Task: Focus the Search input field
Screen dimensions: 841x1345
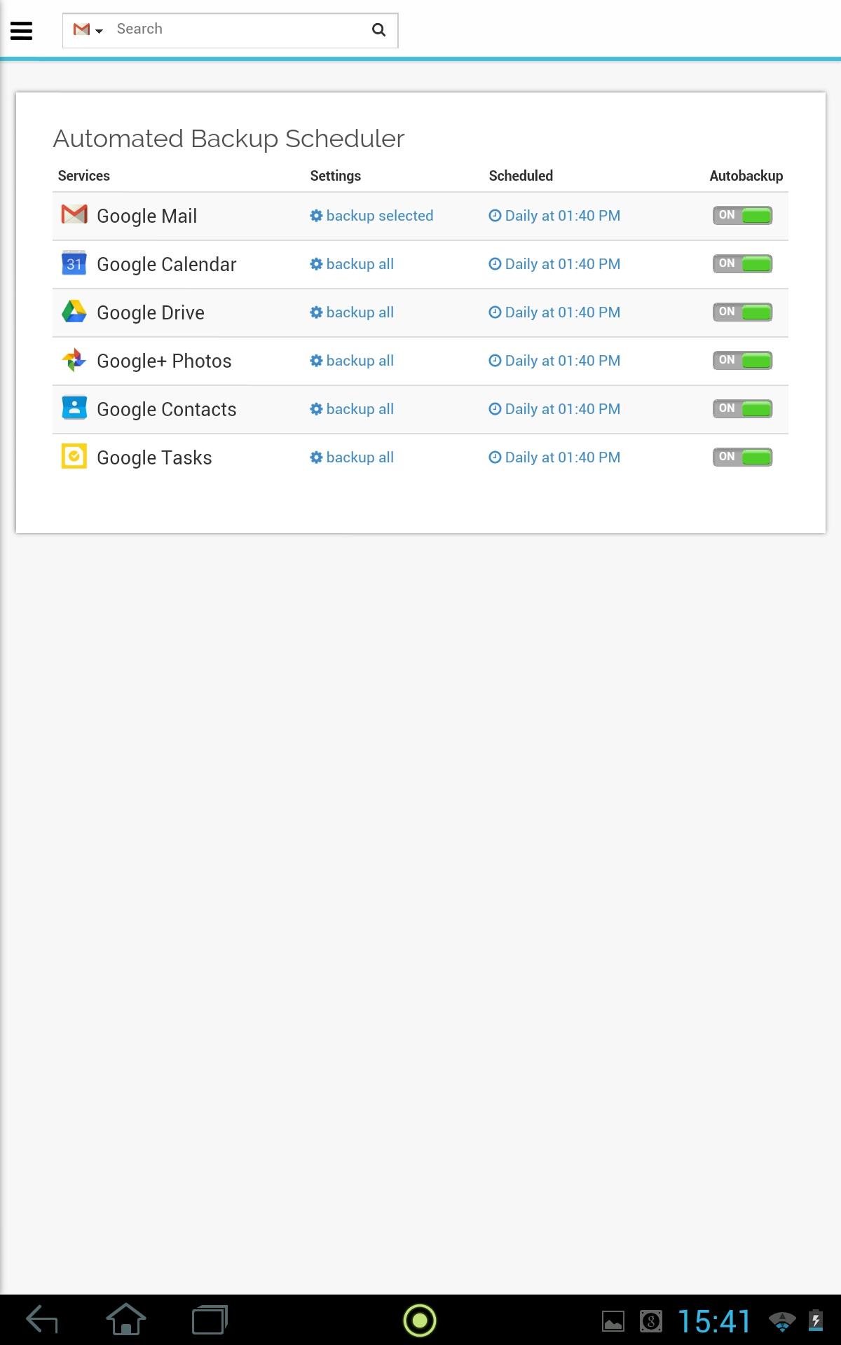Action: click(238, 29)
